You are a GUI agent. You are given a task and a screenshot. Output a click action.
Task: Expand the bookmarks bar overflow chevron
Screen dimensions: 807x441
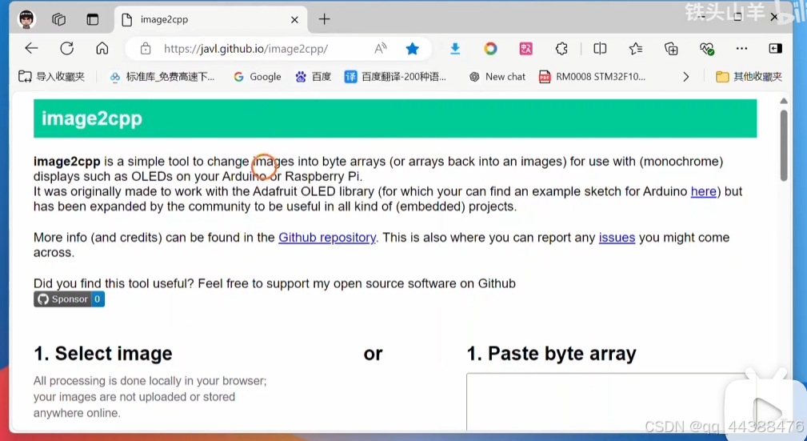pyautogui.click(x=685, y=77)
